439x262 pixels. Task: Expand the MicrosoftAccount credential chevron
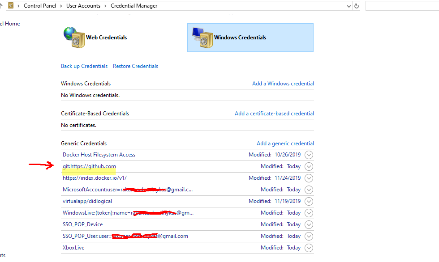coord(309,190)
